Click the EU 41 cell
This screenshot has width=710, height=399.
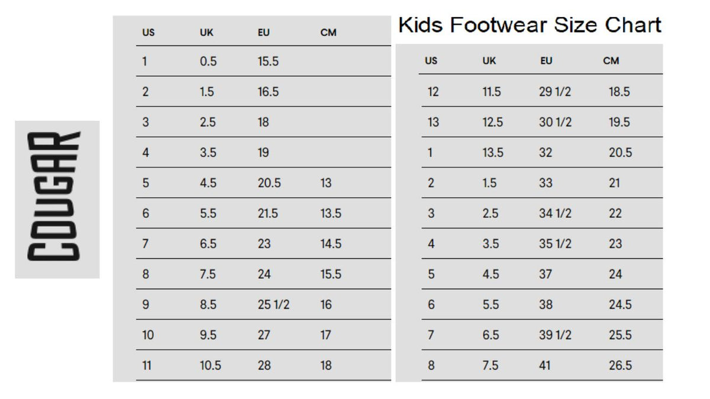pos(545,366)
